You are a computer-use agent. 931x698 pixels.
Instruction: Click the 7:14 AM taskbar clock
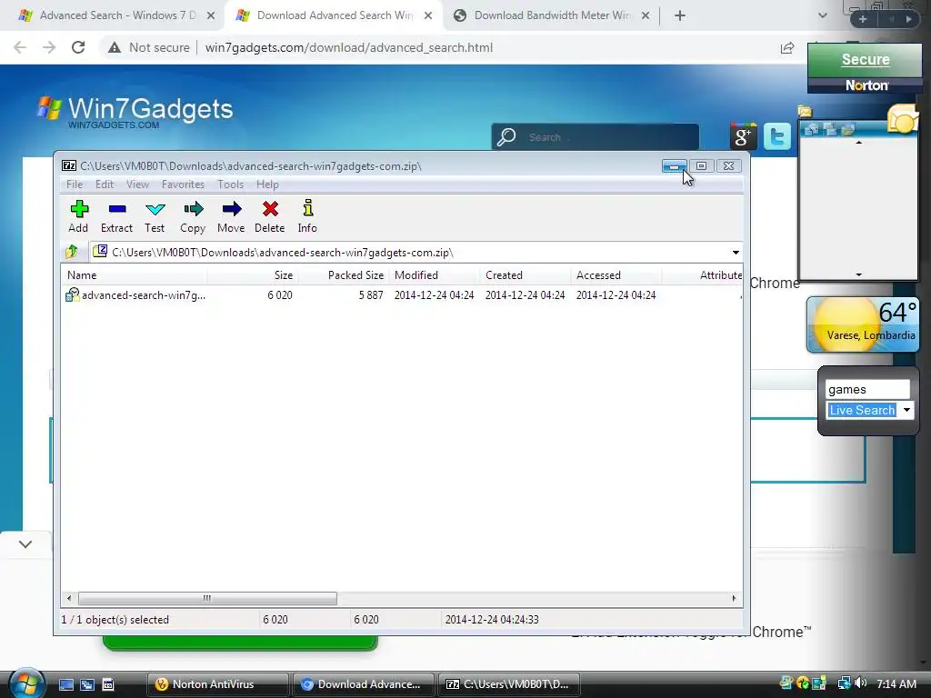tap(896, 683)
